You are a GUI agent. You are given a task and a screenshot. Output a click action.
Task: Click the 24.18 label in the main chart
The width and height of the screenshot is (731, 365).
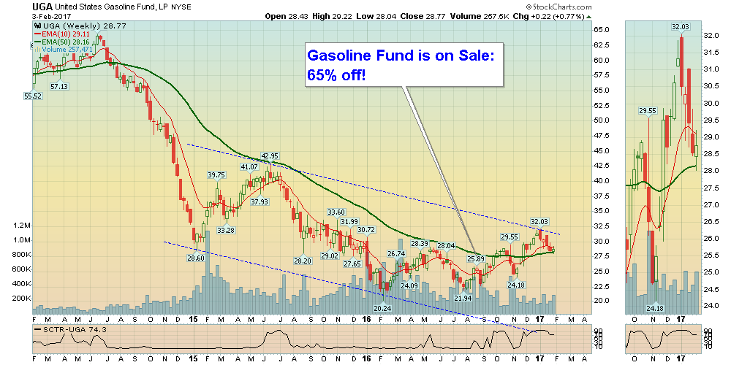click(x=516, y=285)
